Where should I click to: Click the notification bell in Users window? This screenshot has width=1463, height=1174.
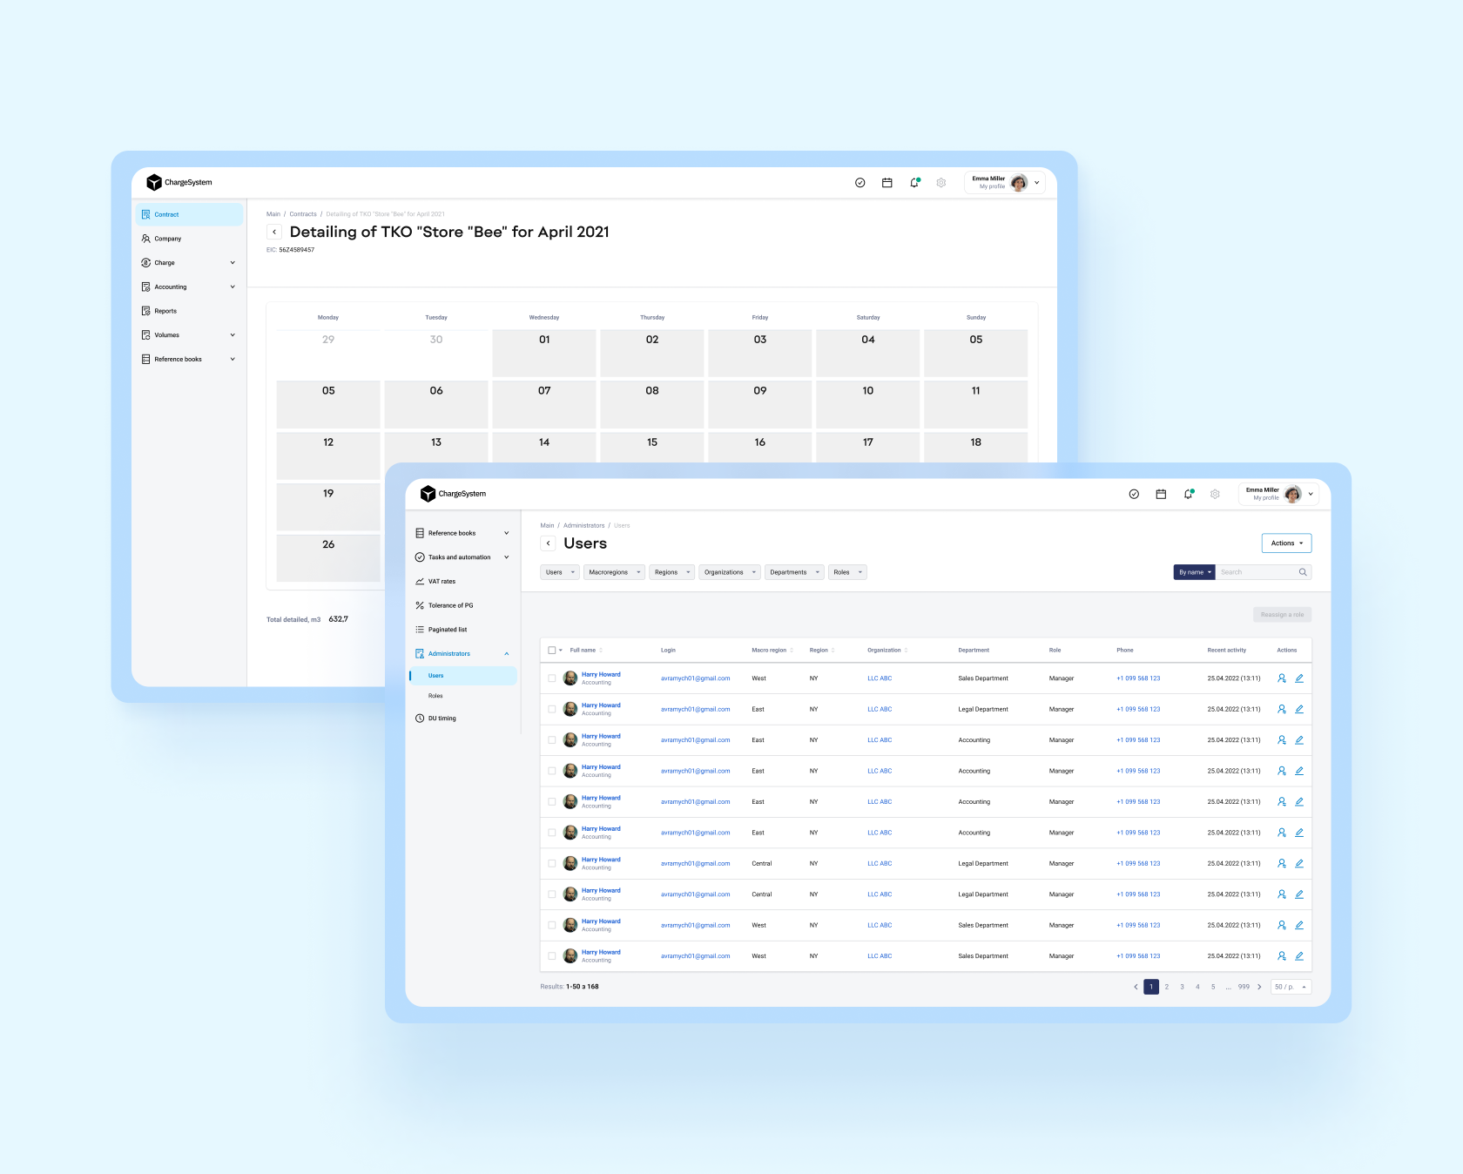point(1188,494)
